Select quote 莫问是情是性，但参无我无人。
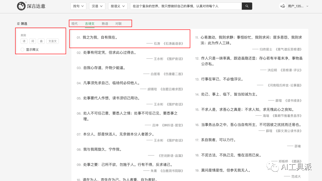Image resolution: width=322 pixels, height=181 pixels. [x=226, y=170]
